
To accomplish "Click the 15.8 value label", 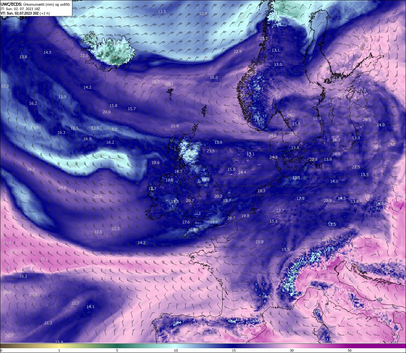I will (113, 106).
